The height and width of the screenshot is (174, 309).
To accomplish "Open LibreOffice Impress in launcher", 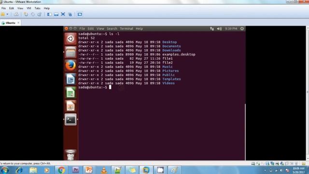I will click(70, 106).
